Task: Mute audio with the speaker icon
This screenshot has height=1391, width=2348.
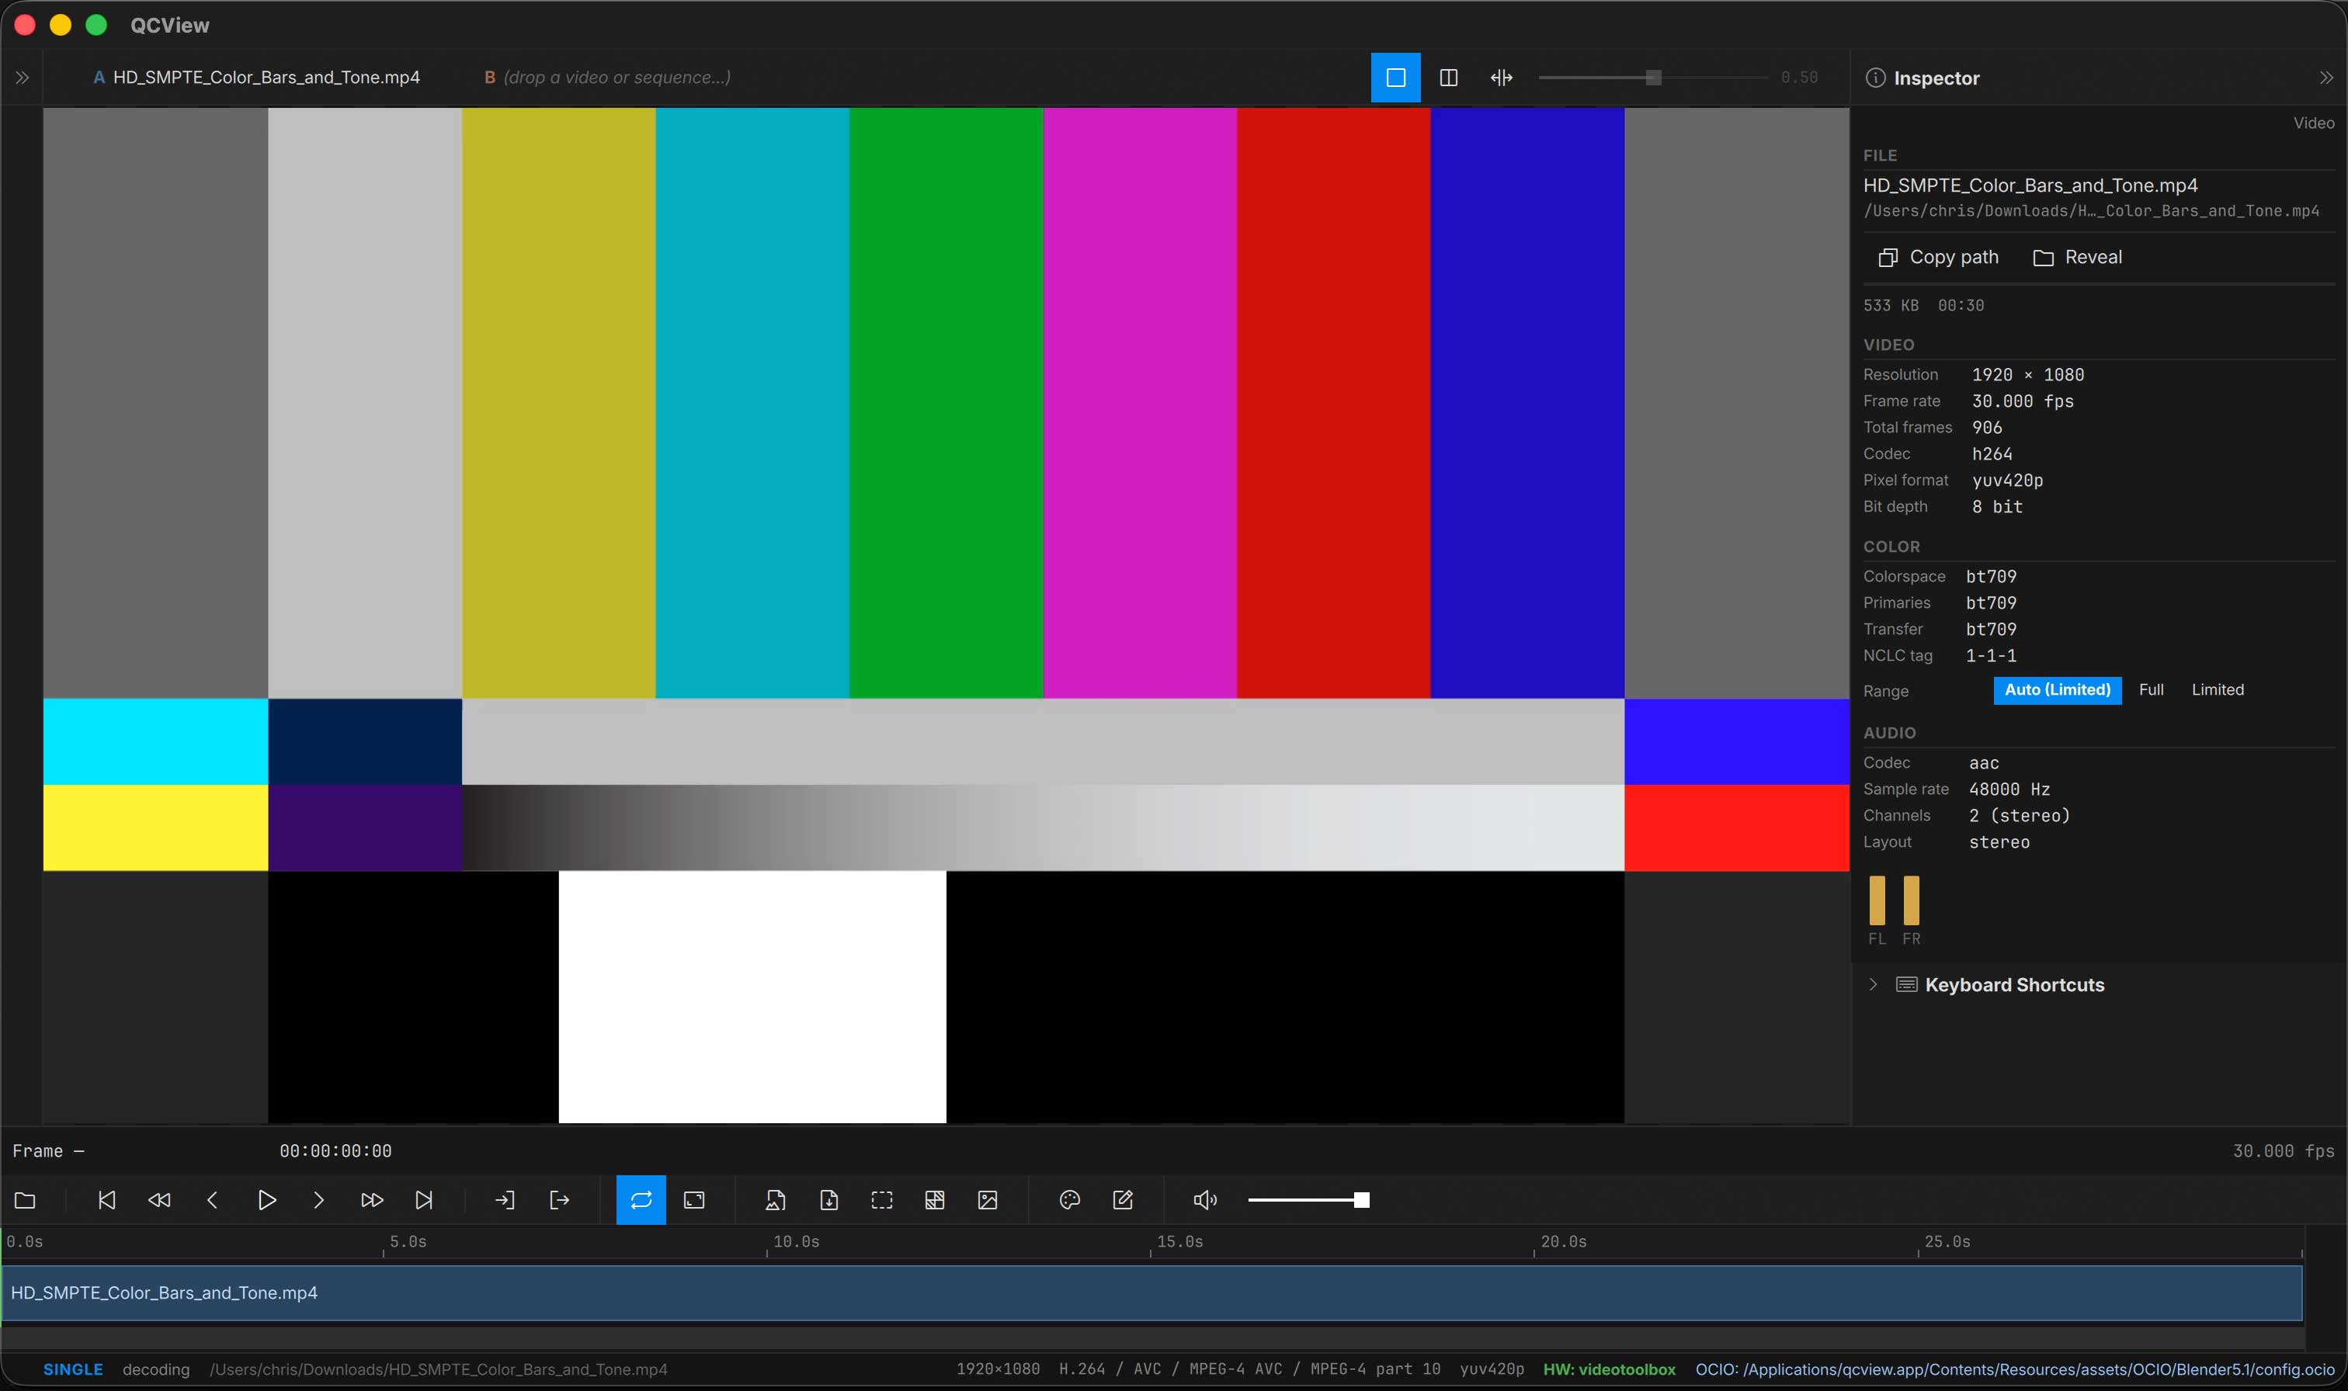Action: tap(1204, 1200)
